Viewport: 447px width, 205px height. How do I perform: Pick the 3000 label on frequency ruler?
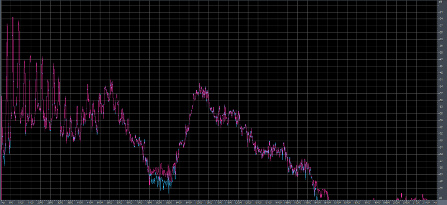pos(60,203)
